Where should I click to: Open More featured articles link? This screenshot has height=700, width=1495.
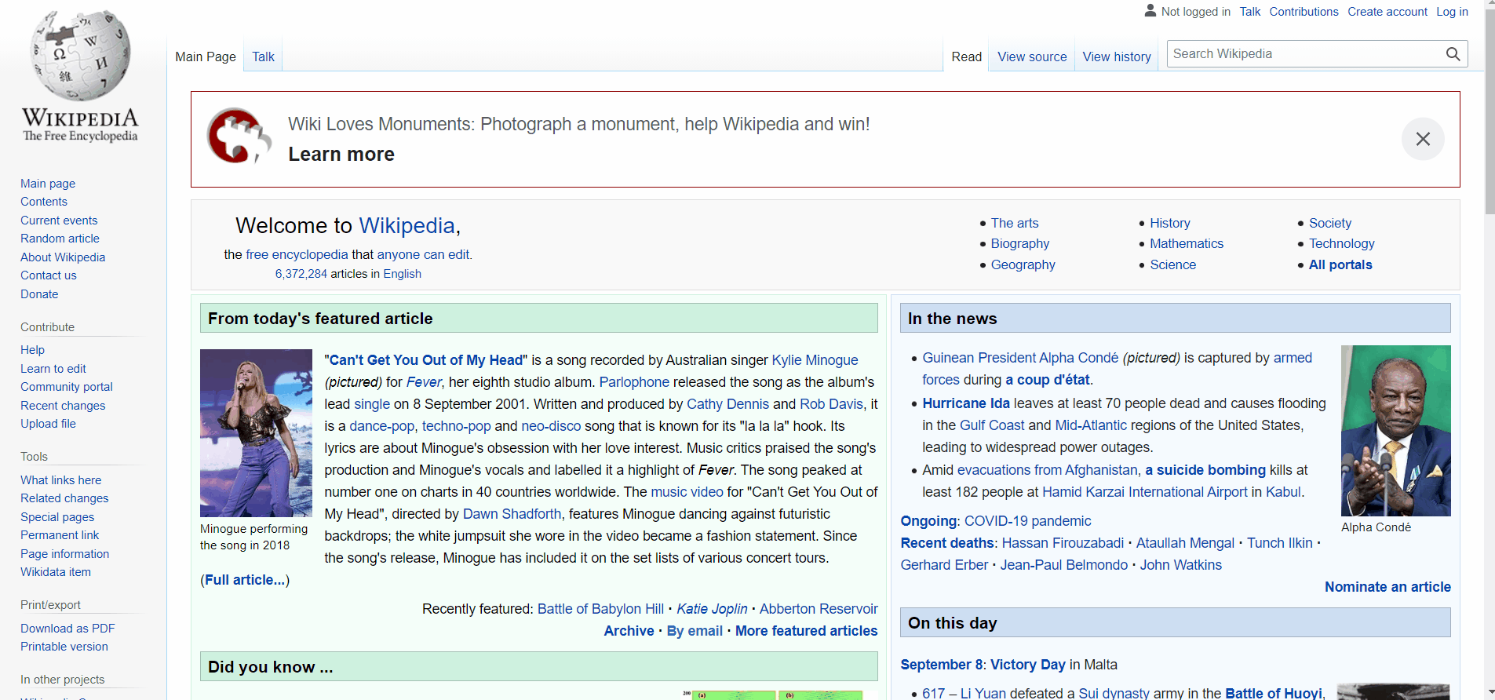pos(806,631)
